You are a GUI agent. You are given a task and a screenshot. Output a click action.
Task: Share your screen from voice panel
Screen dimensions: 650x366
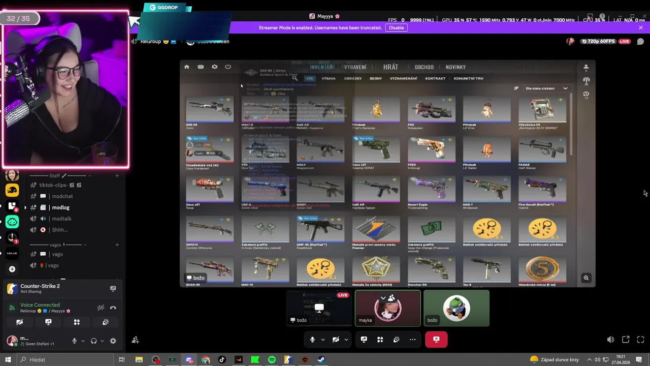click(48, 322)
